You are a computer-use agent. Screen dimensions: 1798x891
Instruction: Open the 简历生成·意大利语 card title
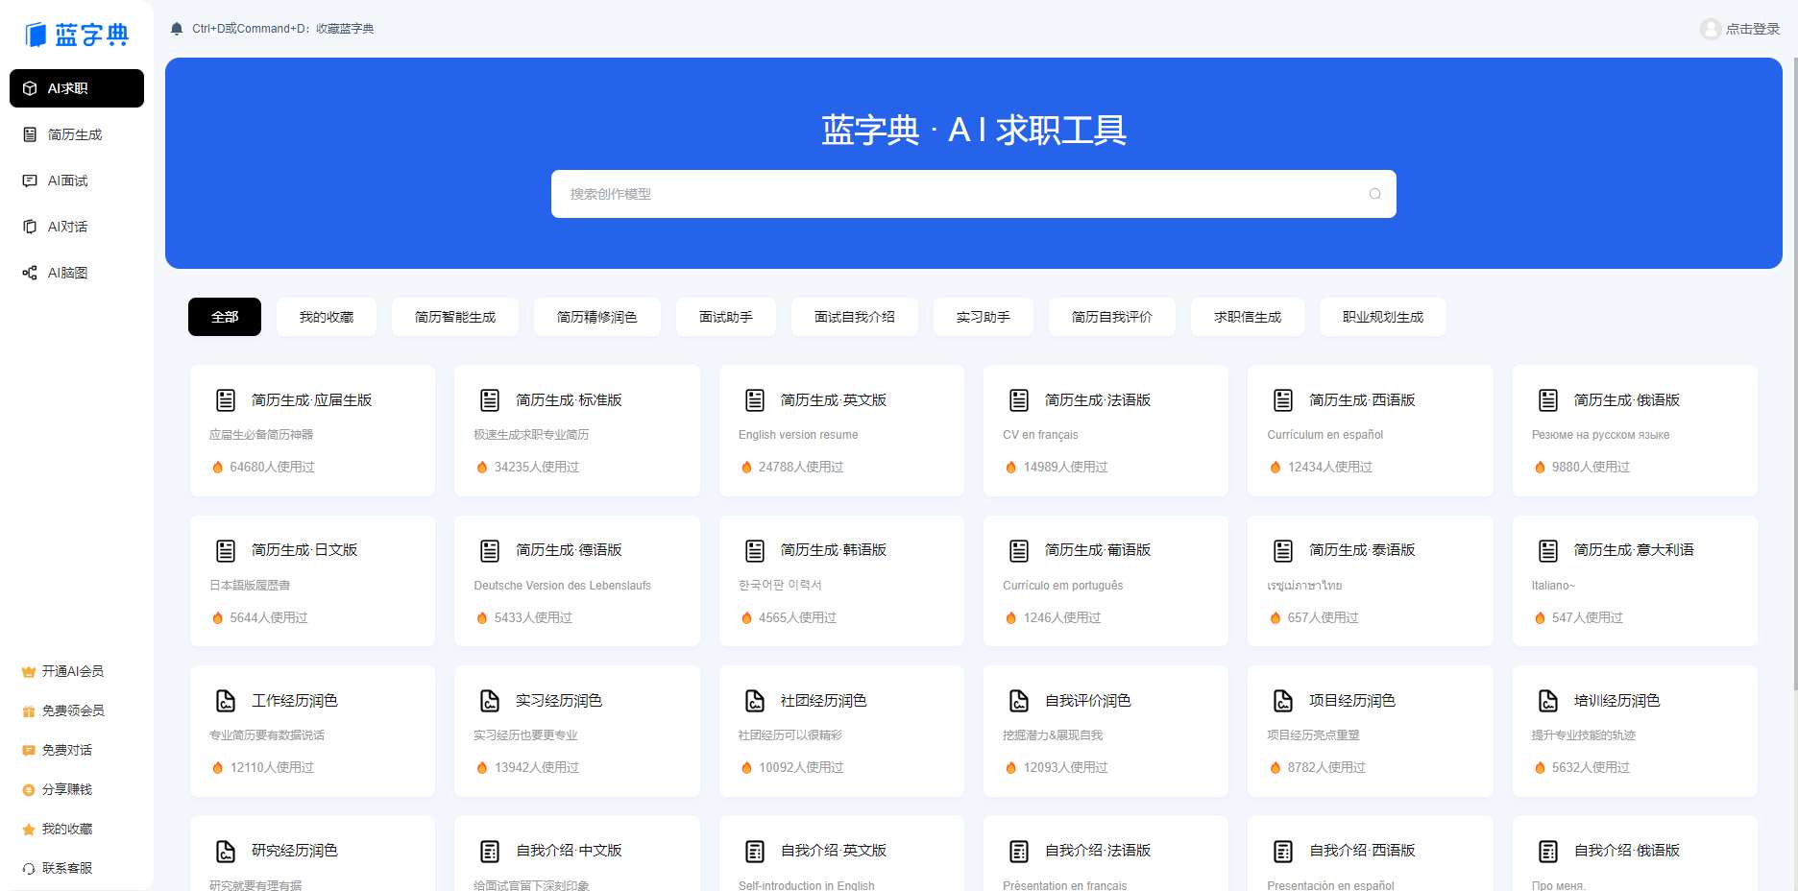click(x=1634, y=550)
